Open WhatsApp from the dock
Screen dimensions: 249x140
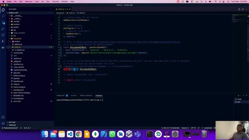[x=112, y=134]
